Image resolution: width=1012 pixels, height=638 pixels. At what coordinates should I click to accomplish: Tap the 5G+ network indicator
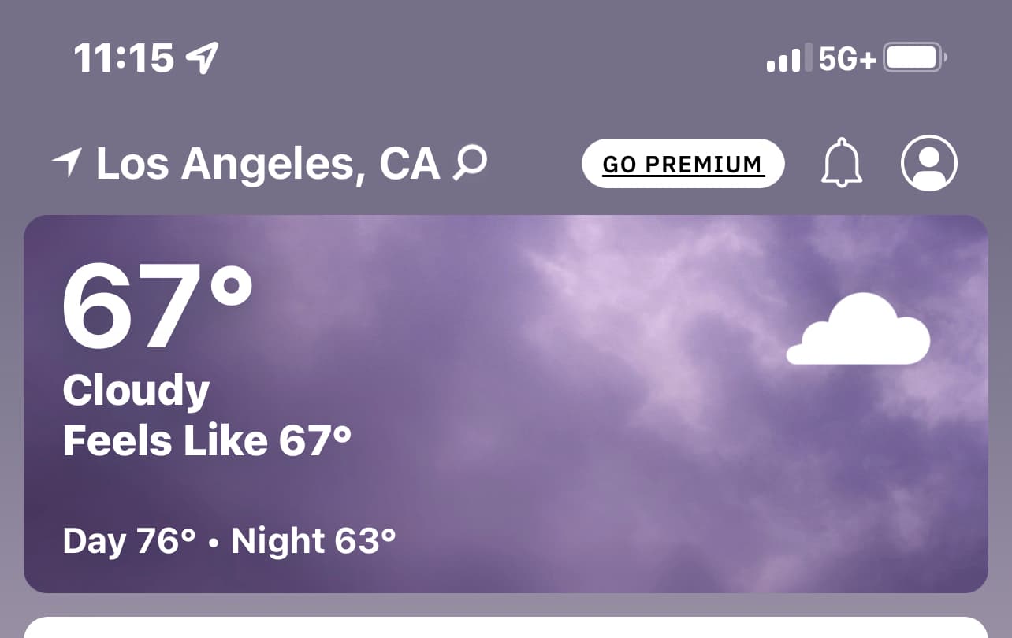click(x=847, y=58)
